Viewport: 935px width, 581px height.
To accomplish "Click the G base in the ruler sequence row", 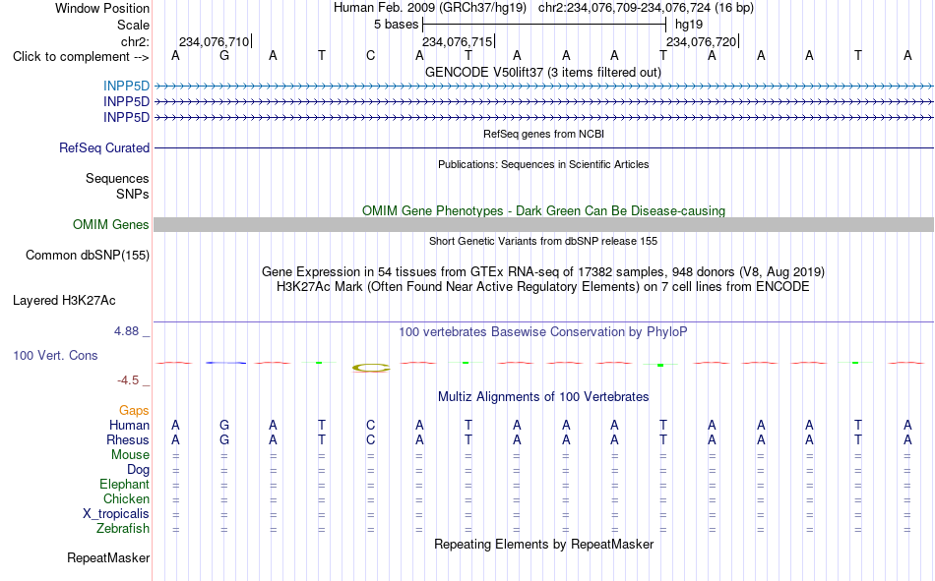I will (224, 55).
